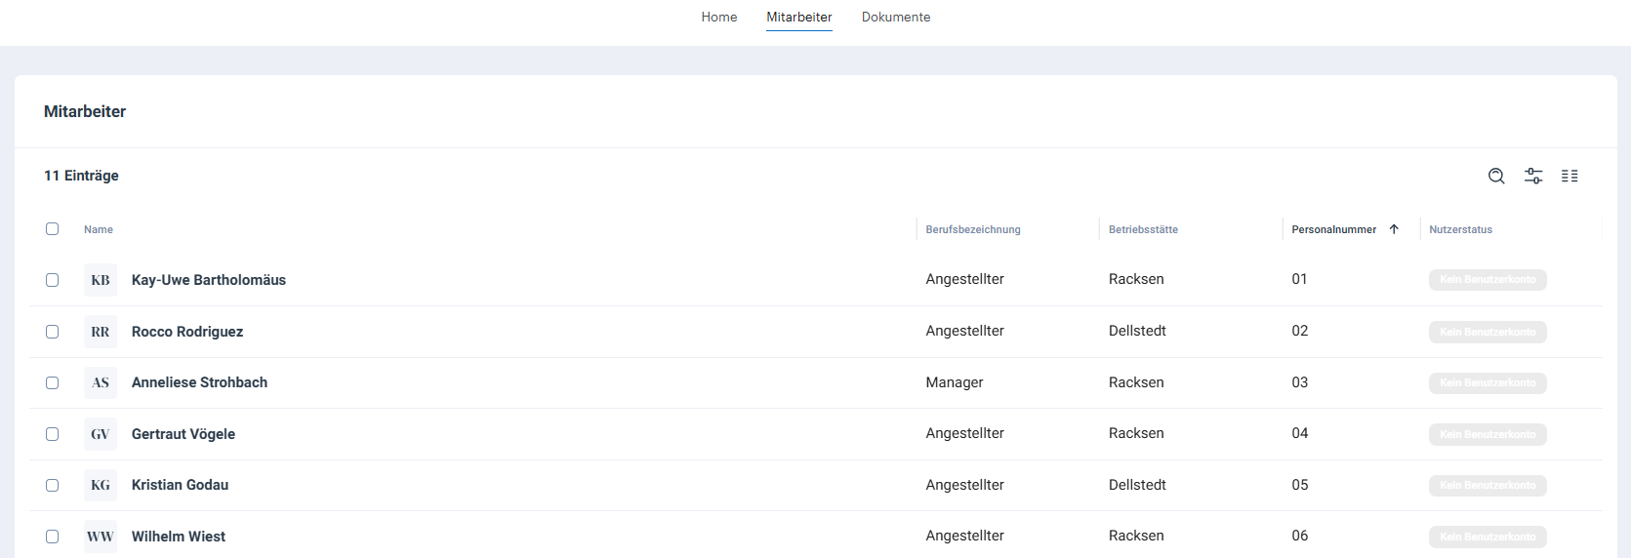Sort by the Betriebsstätte column header

coord(1143,229)
